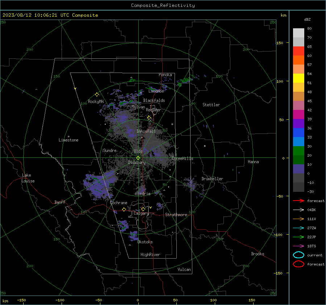326x305 pixels.
Task: Click the white plus marker west of Hanna
Action: [205, 146]
